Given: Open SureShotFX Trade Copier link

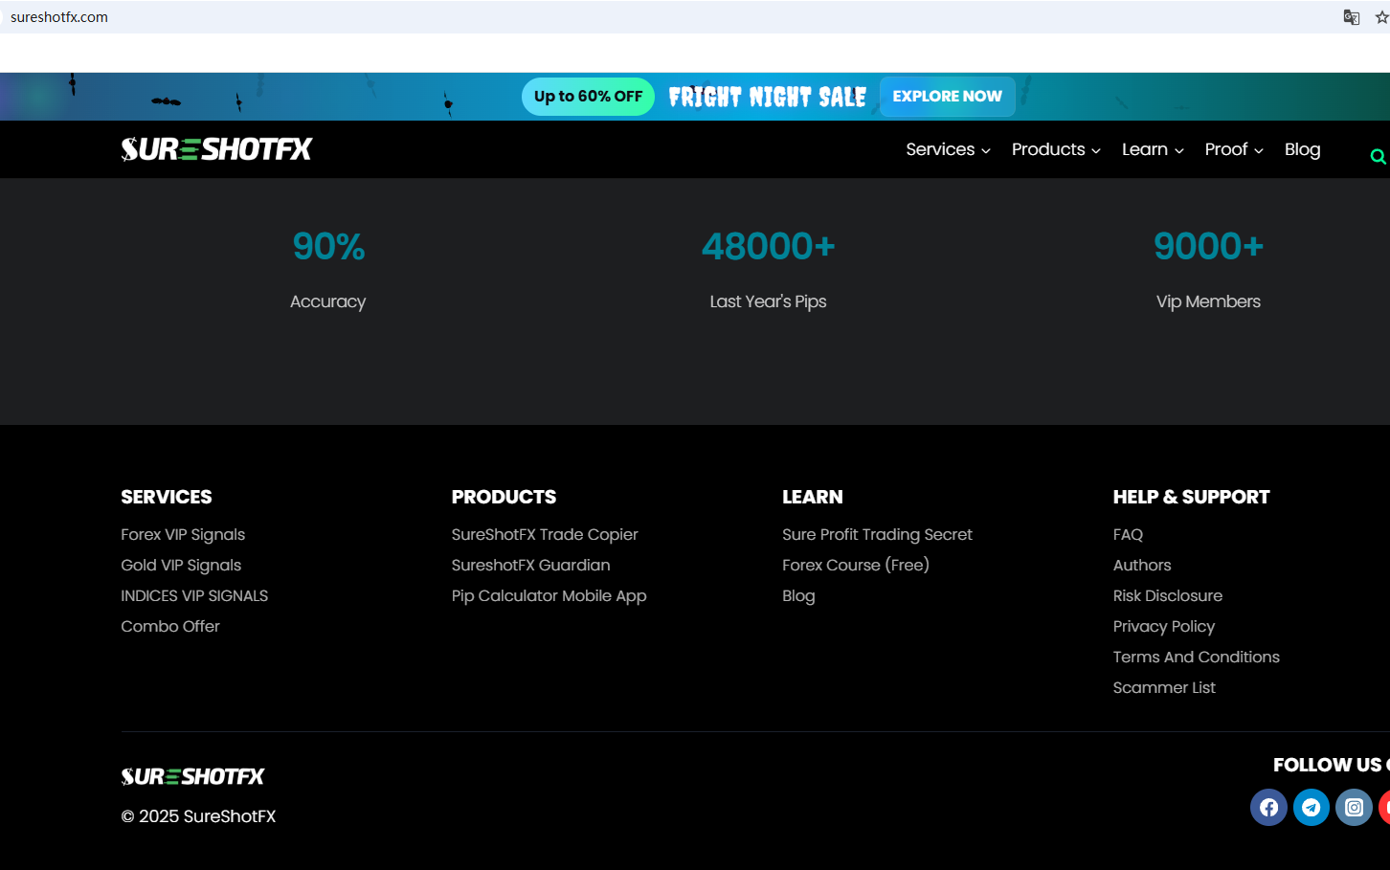Looking at the screenshot, I should pos(545,534).
